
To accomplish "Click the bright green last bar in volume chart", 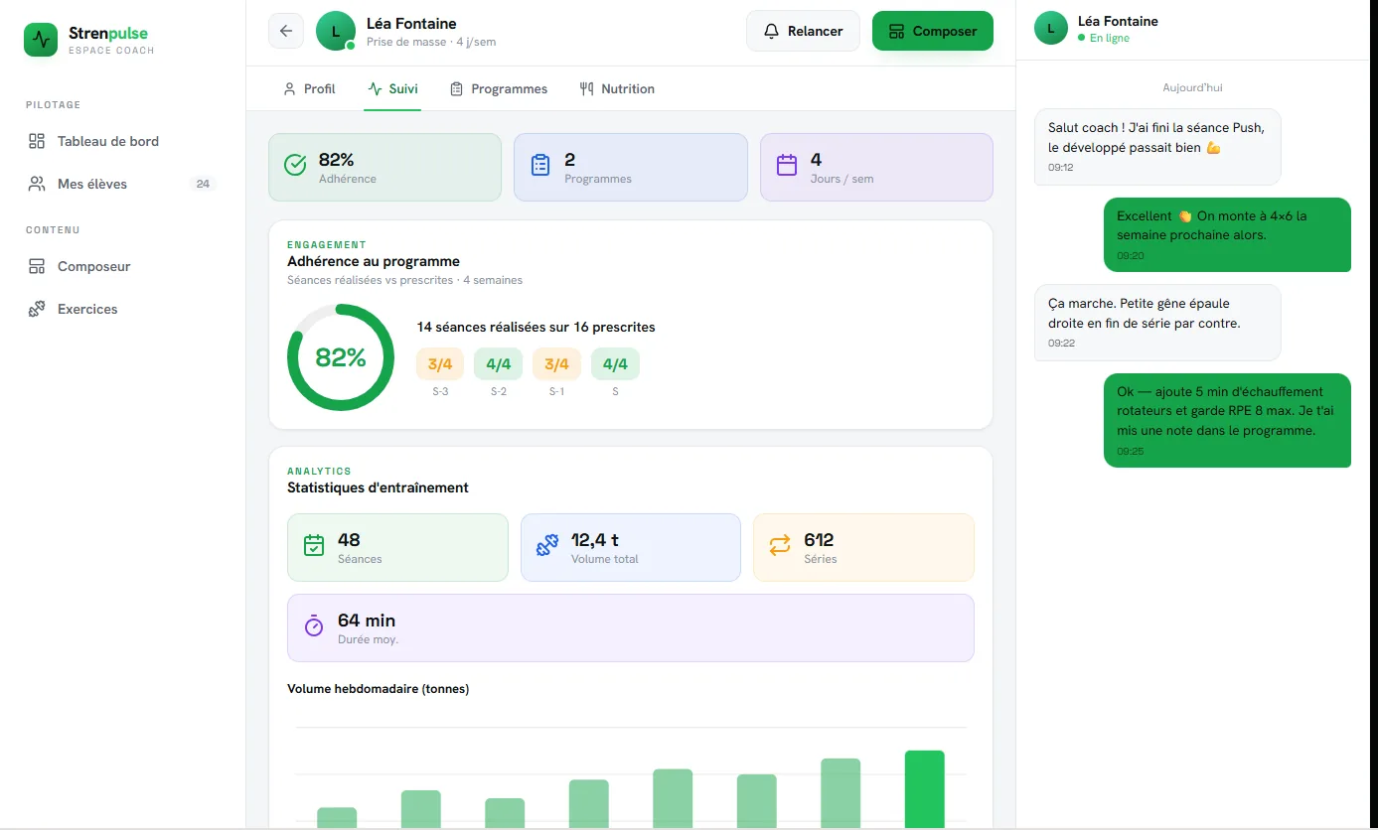I will click(x=925, y=789).
